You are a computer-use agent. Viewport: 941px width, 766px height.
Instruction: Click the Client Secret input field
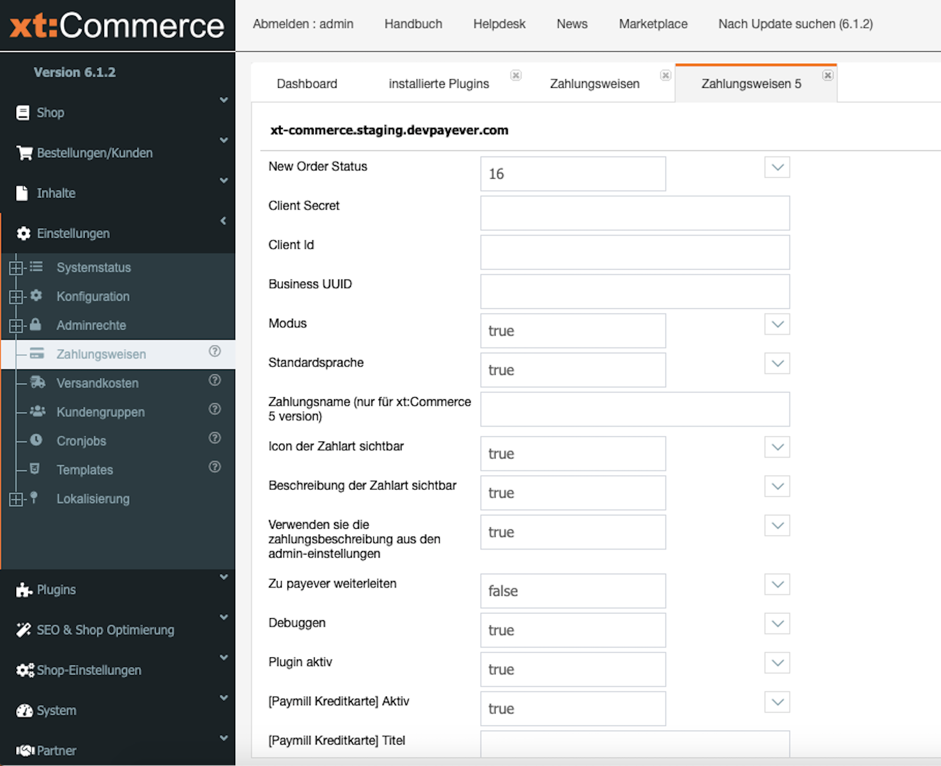(x=635, y=213)
